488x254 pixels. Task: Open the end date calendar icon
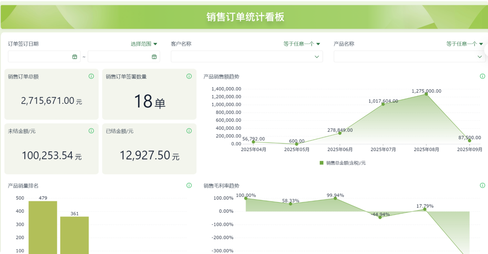point(154,57)
